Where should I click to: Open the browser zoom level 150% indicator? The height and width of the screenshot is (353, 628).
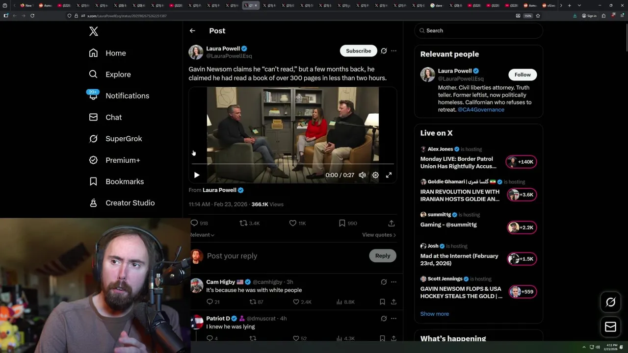point(528,16)
